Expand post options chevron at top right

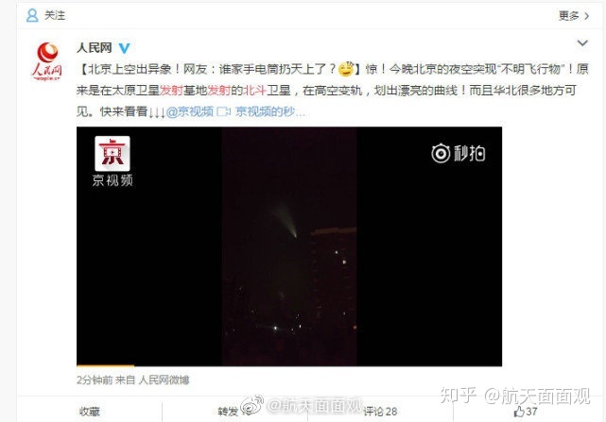click(x=582, y=42)
